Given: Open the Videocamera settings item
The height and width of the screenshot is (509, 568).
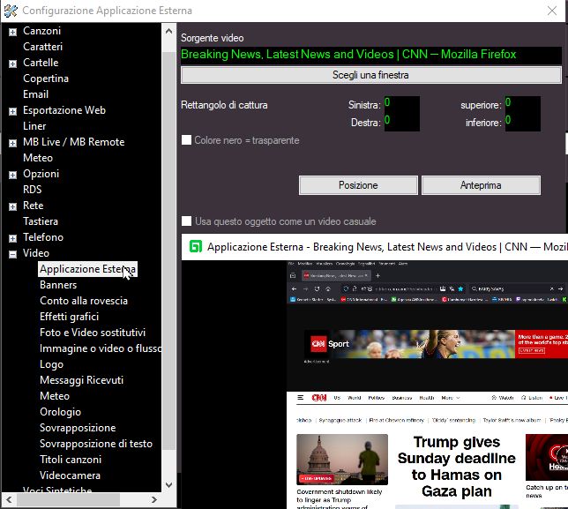Looking at the screenshot, I should 71,475.
